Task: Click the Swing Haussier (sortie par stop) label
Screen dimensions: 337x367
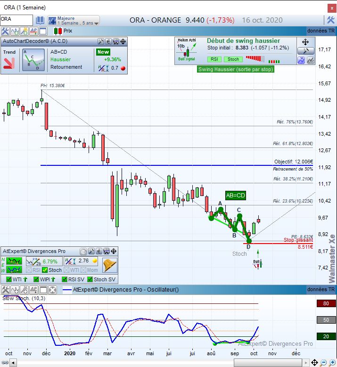Action: coord(236,69)
